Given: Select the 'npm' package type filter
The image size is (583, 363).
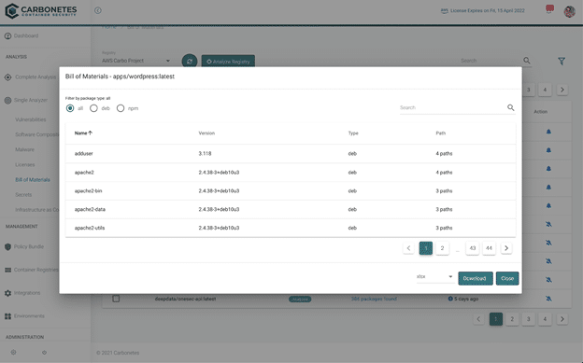Looking at the screenshot, I should coord(121,108).
